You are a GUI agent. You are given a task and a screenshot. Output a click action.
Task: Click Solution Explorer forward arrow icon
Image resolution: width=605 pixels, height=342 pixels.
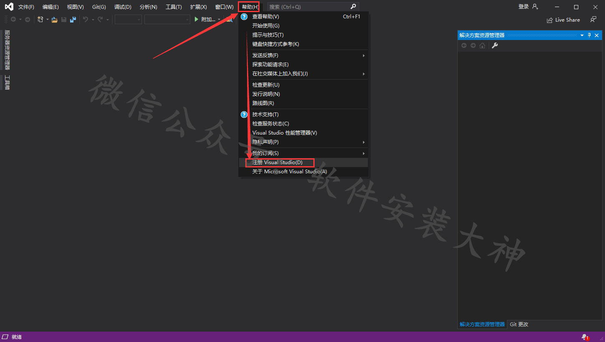473,45
